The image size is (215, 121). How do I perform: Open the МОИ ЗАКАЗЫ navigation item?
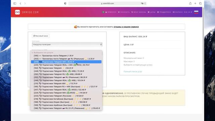point(139,12)
